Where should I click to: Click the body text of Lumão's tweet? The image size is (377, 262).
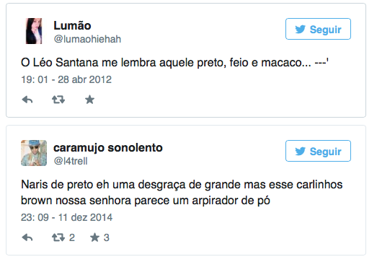point(174,63)
